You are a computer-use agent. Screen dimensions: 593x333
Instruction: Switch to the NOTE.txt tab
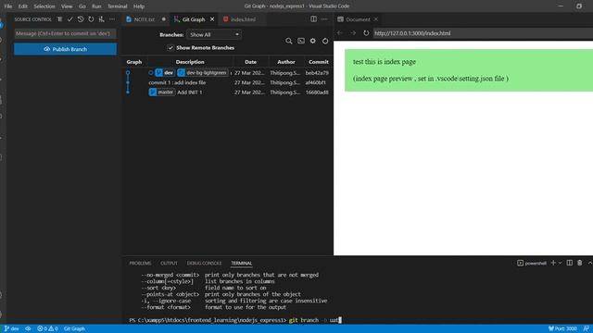pyautogui.click(x=145, y=19)
